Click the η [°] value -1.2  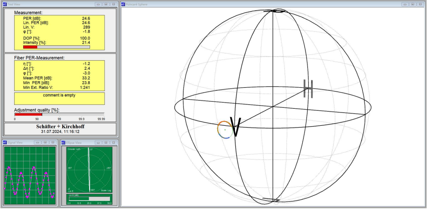click(87, 64)
